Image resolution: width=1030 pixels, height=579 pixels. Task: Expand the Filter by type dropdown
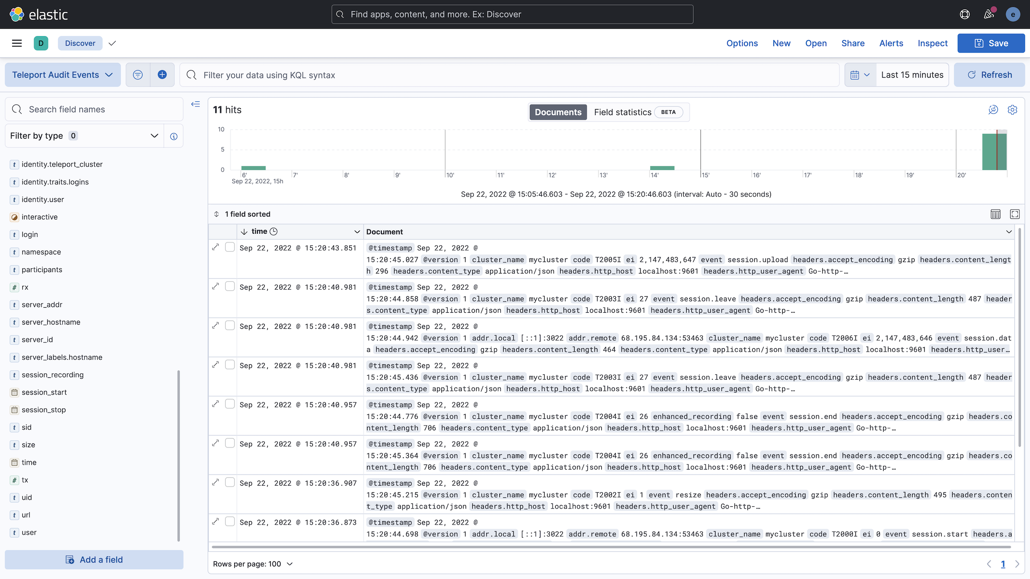(x=84, y=136)
